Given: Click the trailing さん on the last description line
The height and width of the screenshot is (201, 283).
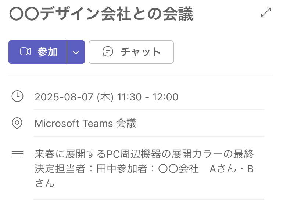Looking at the screenshot, I should [x=44, y=183].
